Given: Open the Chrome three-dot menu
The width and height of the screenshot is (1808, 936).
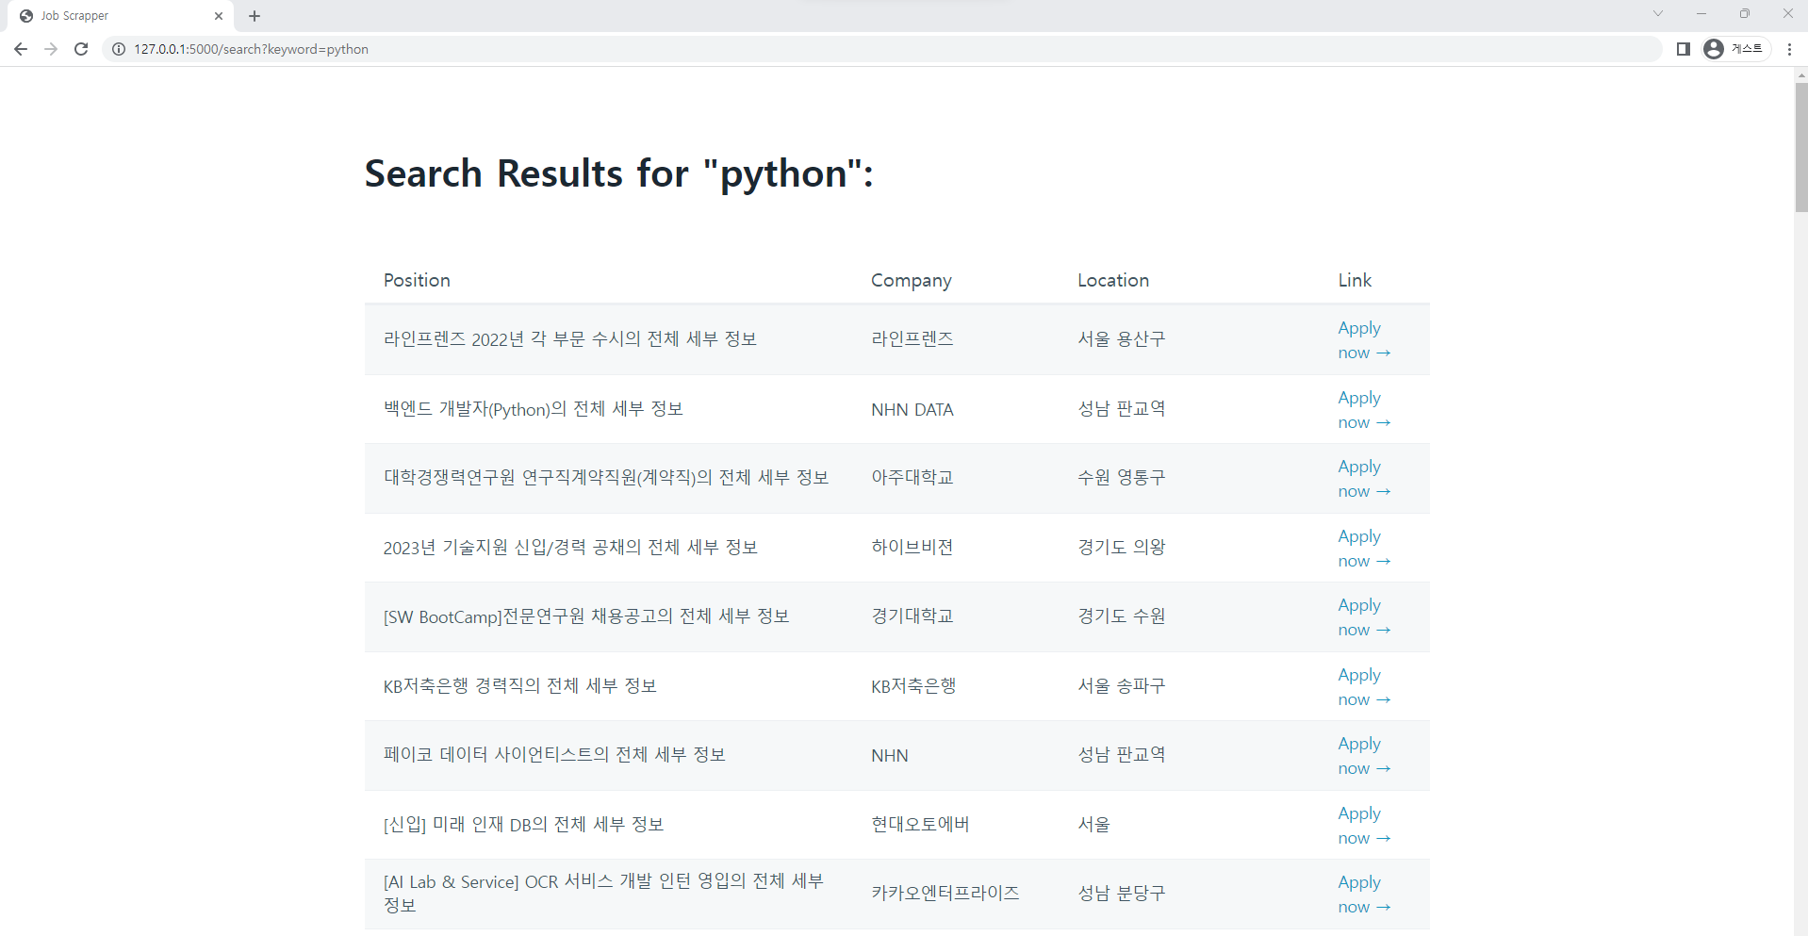Looking at the screenshot, I should tap(1789, 49).
